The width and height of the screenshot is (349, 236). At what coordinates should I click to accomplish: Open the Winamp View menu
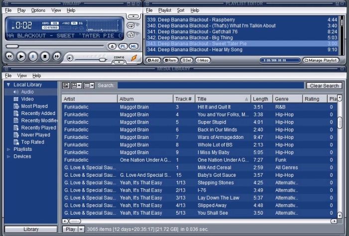[x=56, y=10]
